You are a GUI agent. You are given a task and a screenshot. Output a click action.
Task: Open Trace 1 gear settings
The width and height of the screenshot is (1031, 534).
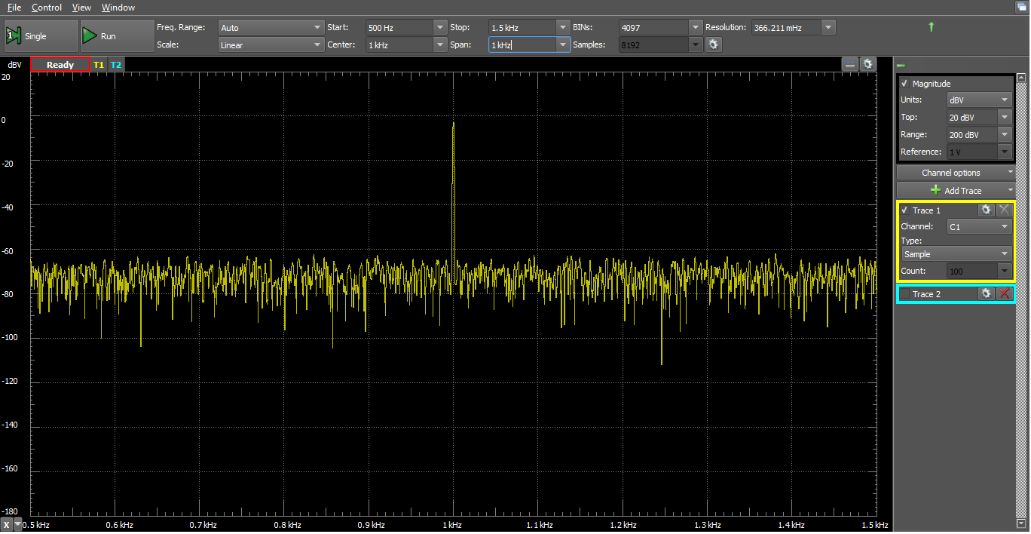986,210
